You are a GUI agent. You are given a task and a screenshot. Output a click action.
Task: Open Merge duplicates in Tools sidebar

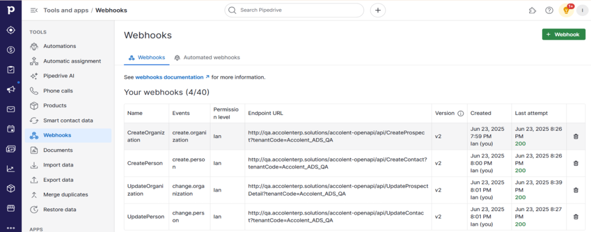point(68,195)
